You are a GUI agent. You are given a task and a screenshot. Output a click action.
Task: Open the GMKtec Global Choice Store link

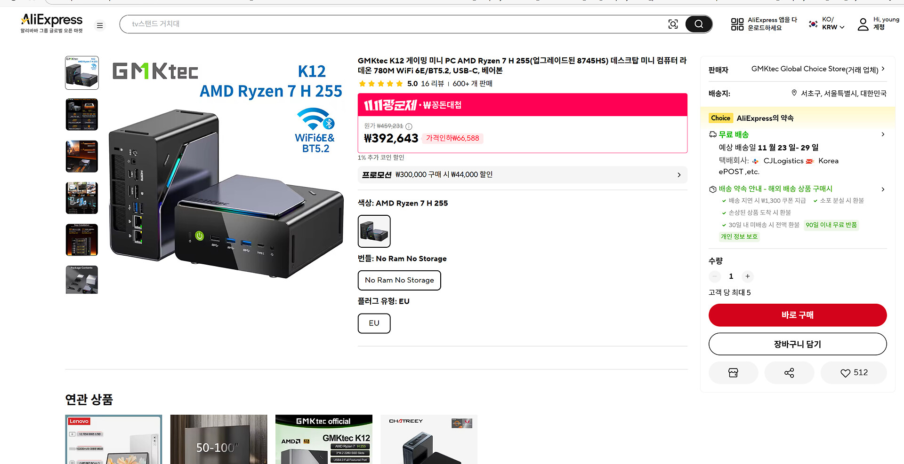pos(815,69)
